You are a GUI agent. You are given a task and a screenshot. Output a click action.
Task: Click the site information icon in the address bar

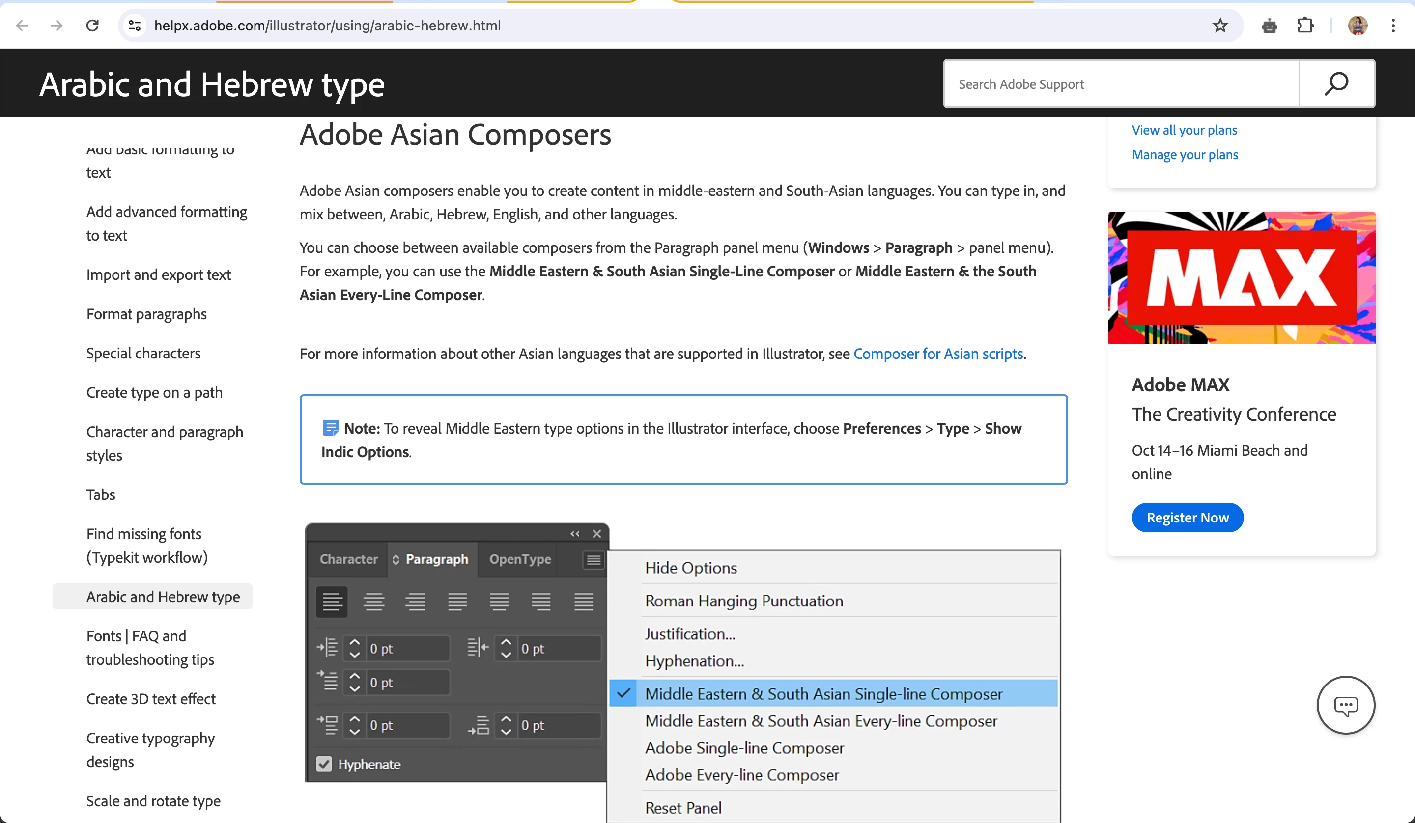[135, 25]
